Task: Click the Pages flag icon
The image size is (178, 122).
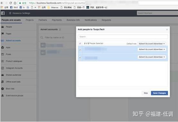Action: tap(3, 34)
